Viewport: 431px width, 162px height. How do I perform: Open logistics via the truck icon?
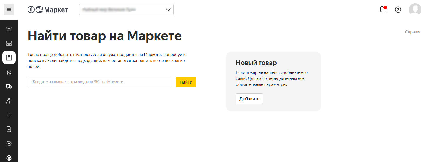tap(9, 86)
